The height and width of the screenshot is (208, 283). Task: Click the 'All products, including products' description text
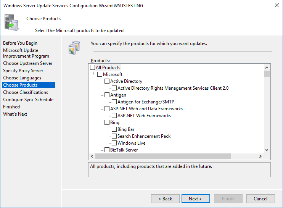coord(151,166)
